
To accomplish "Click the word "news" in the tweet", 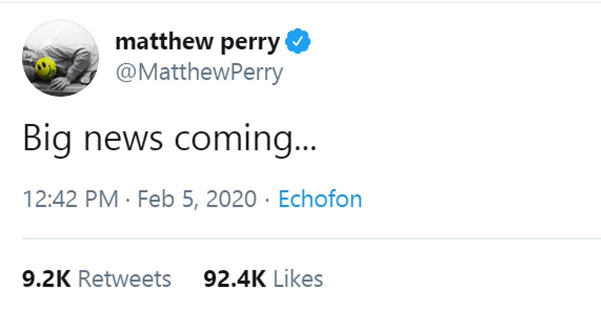I will 123,138.
